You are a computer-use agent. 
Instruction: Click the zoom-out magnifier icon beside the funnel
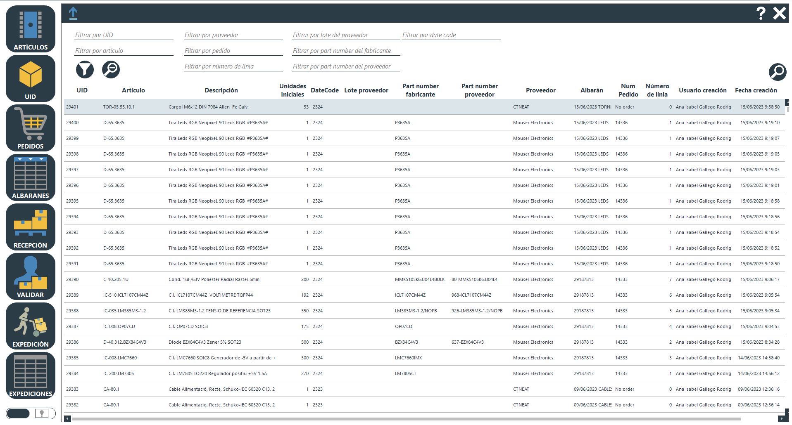point(111,69)
